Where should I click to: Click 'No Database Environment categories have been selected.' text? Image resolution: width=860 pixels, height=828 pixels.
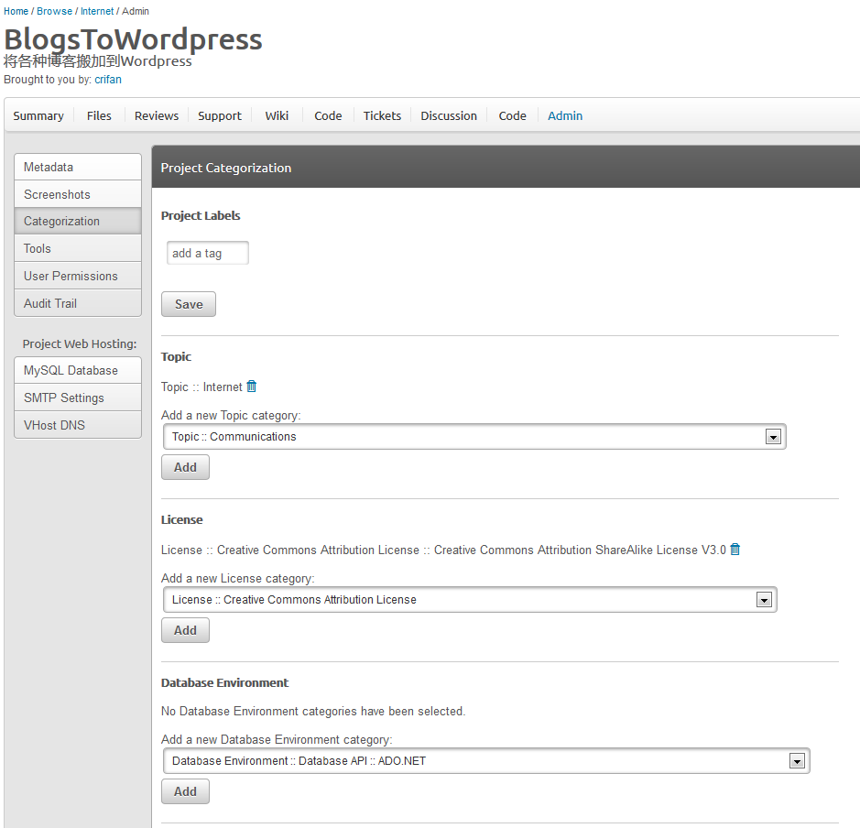coord(313,711)
